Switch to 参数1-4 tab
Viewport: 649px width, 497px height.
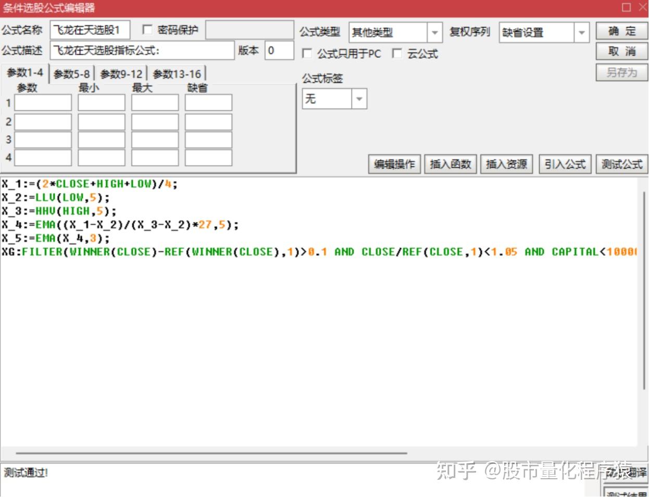point(24,73)
